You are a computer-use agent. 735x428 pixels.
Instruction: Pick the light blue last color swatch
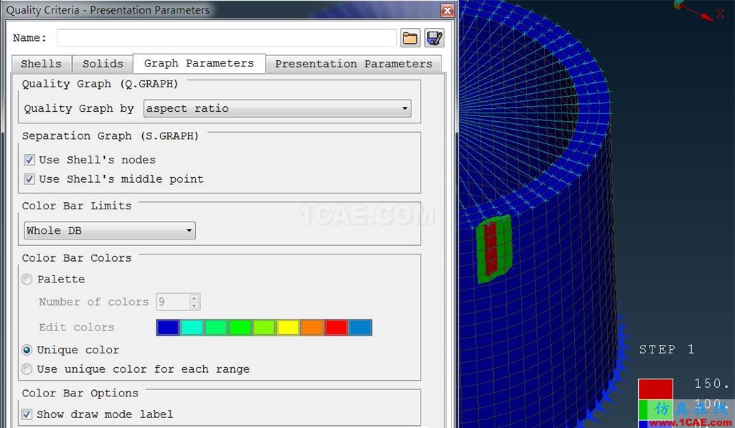click(x=360, y=328)
